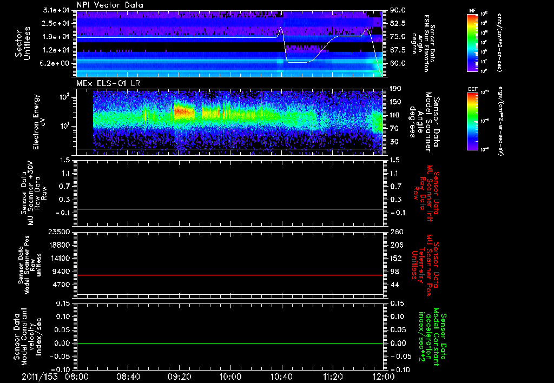Click the "cnts/(cm**2-sr-sec)" unit label
The image size is (554, 383).
tap(499, 42)
